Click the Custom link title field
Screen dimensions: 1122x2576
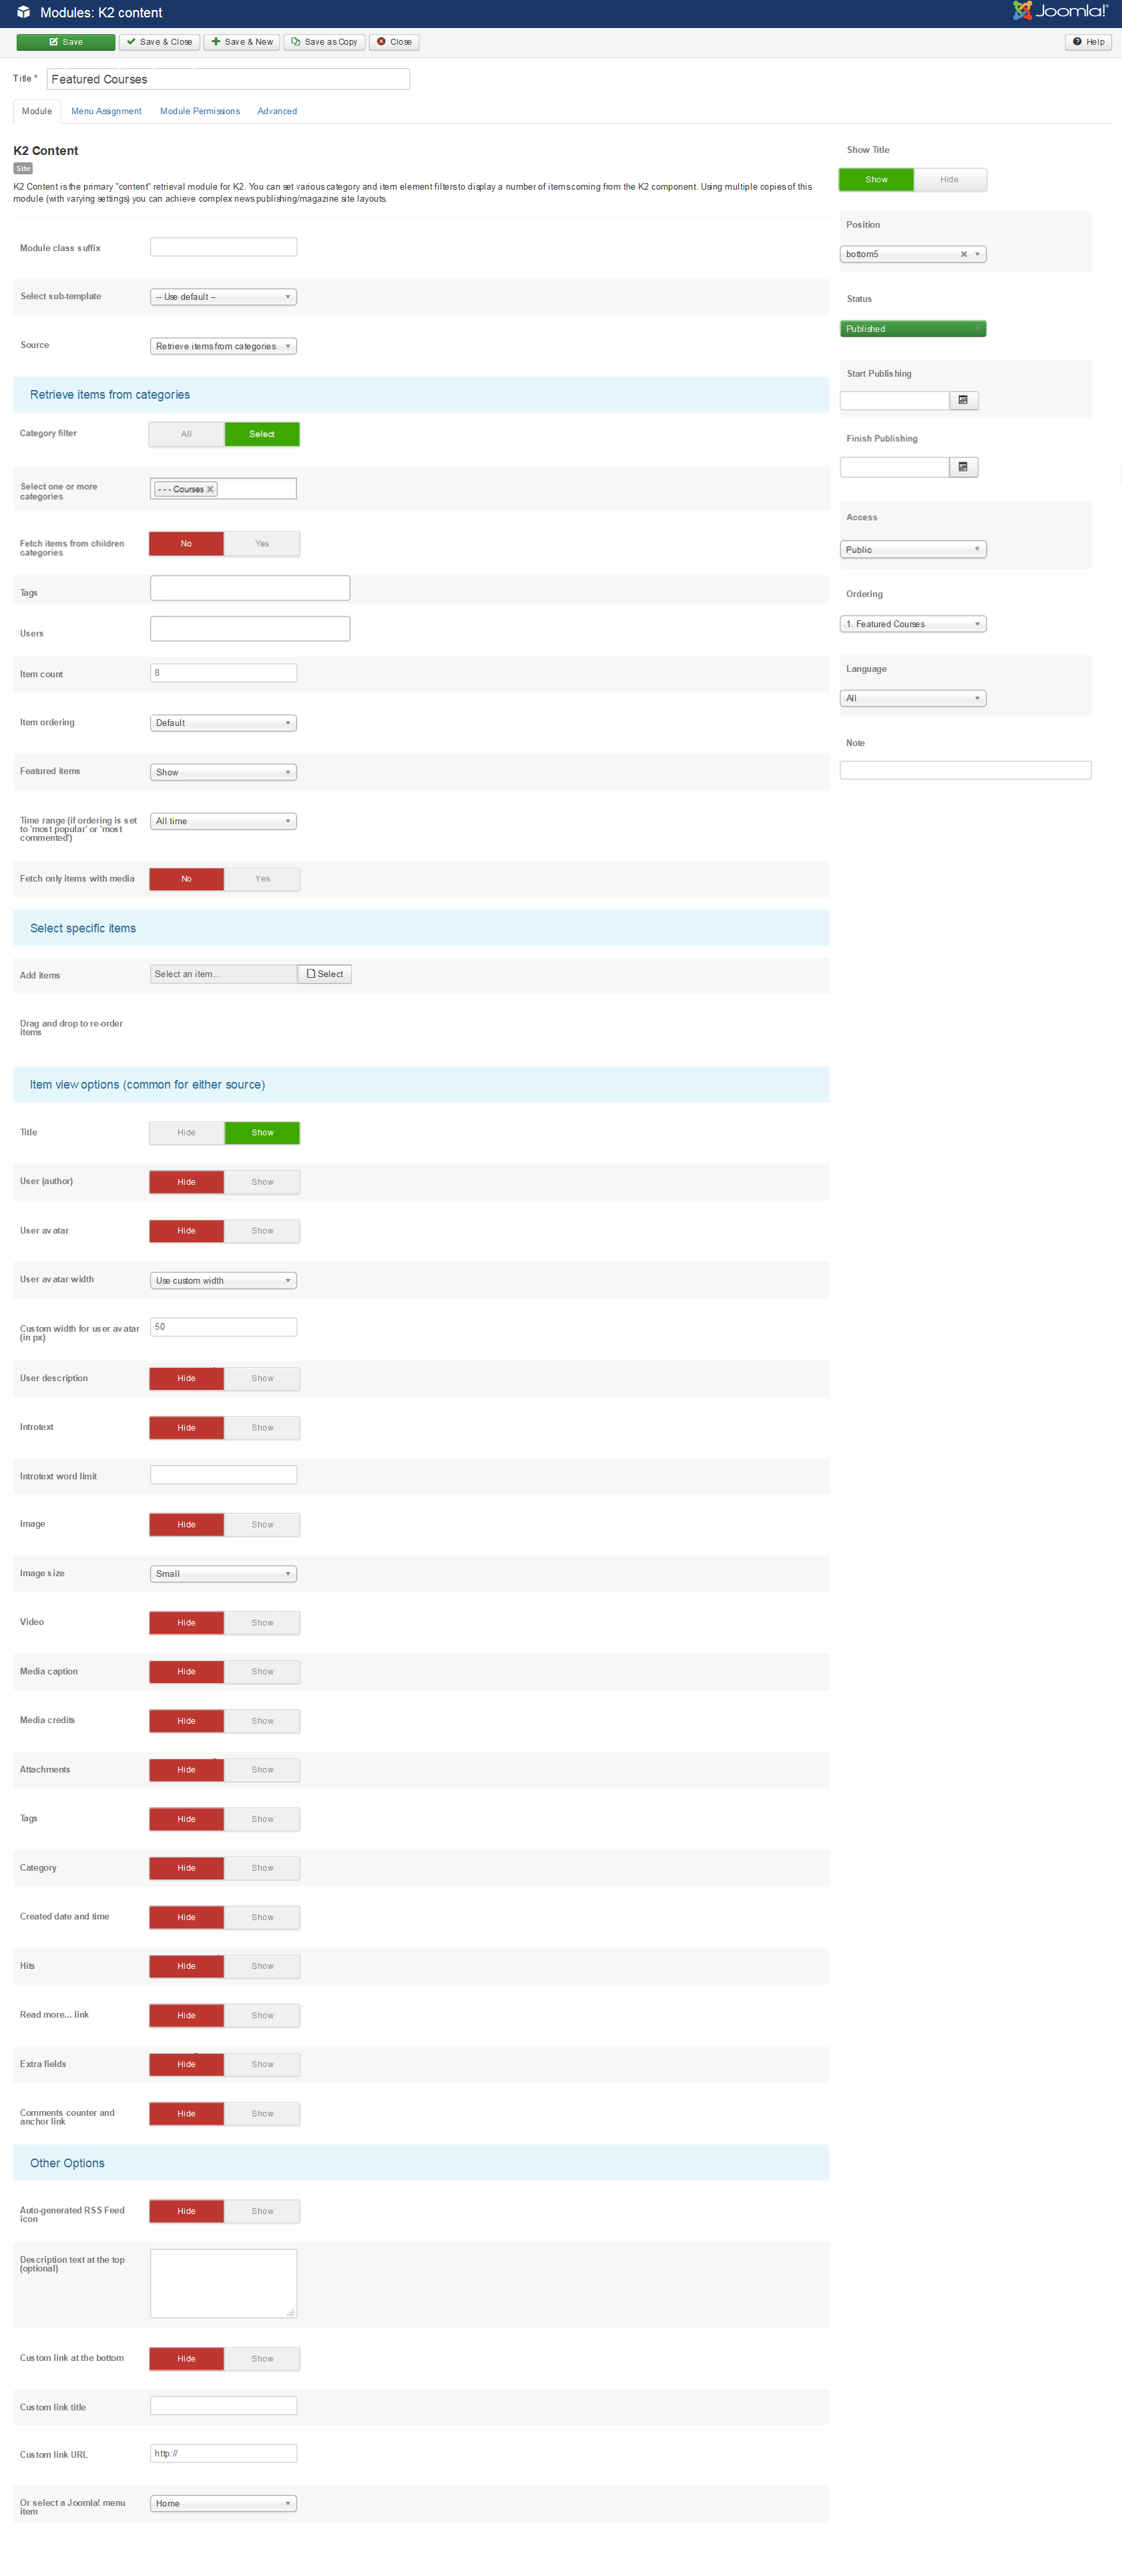point(224,2406)
